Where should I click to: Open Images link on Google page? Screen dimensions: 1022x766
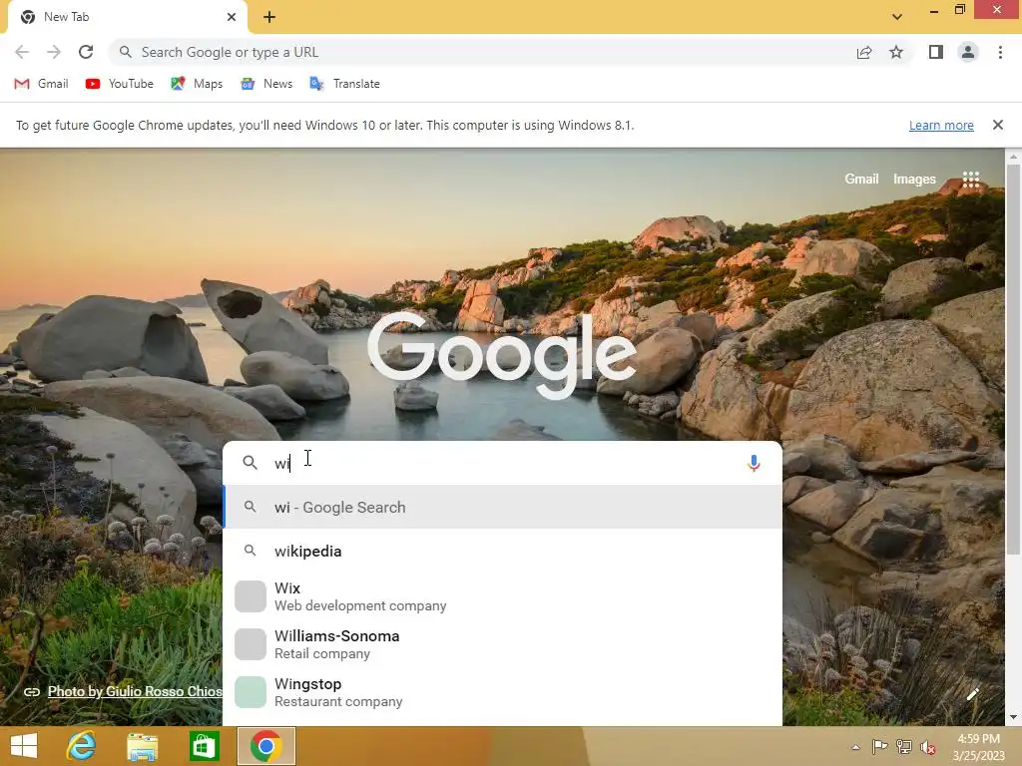point(914,179)
